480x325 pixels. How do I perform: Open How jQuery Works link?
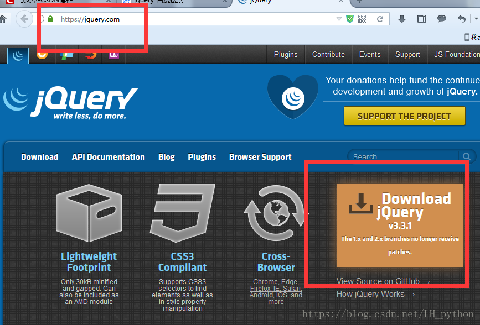click(375, 294)
